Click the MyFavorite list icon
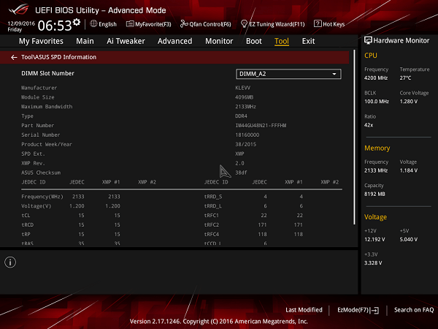 (x=130, y=24)
